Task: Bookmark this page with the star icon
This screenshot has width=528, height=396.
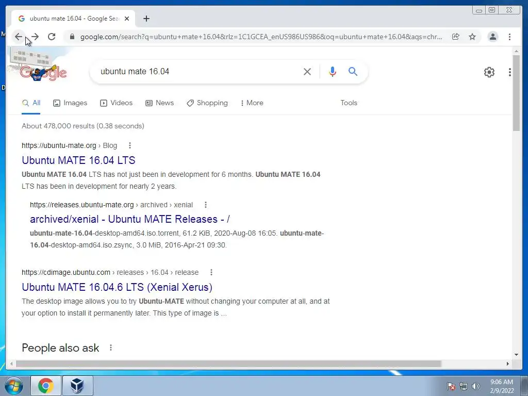Action: pyautogui.click(x=472, y=37)
